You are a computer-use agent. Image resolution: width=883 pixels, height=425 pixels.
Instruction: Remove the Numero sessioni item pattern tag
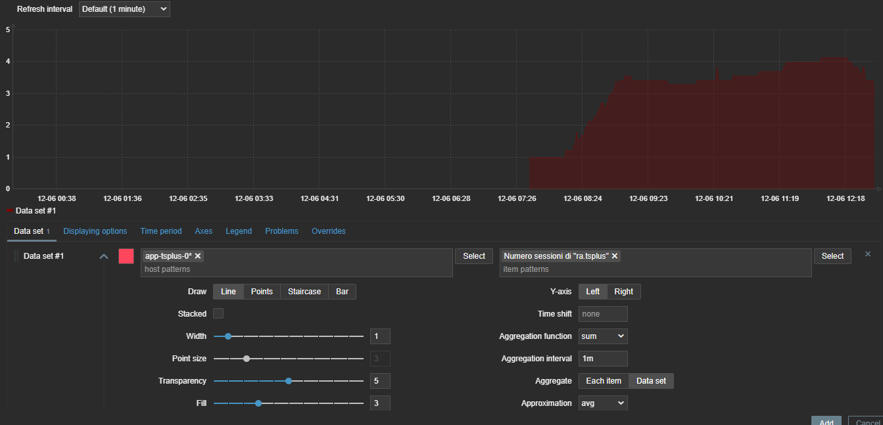coord(615,256)
